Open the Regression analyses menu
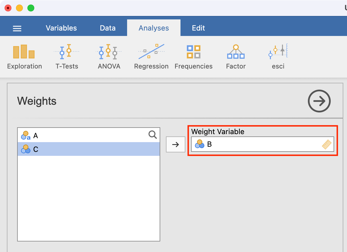347x252 pixels. (151, 57)
